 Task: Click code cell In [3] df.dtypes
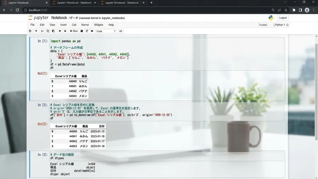(167, 156)
